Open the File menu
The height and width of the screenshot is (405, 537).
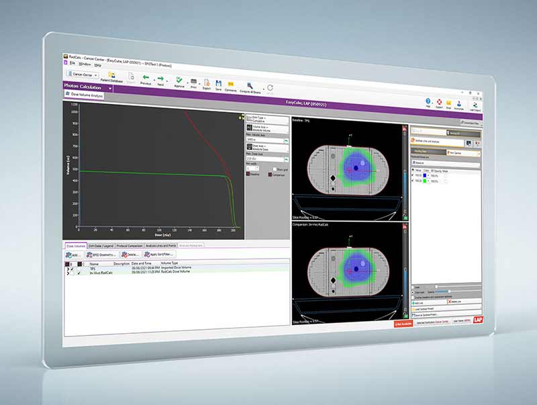[72, 62]
